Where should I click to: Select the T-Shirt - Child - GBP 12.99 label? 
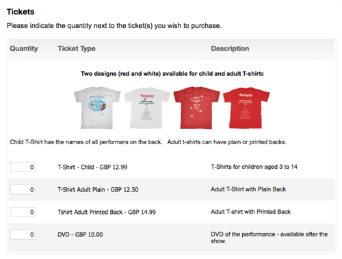(x=92, y=167)
